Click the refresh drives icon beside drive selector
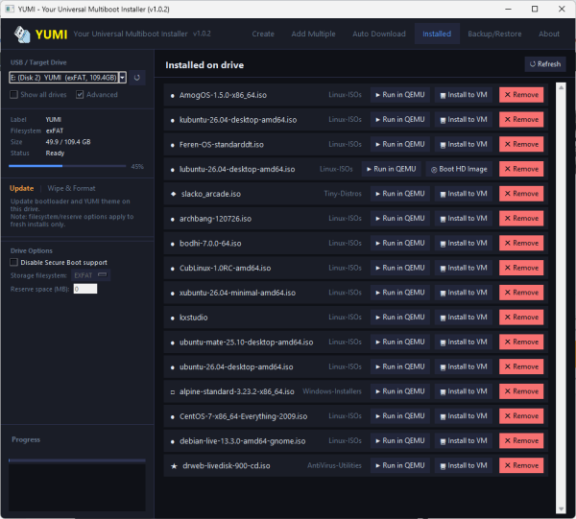 pyautogui.click(x=137, y=78)
